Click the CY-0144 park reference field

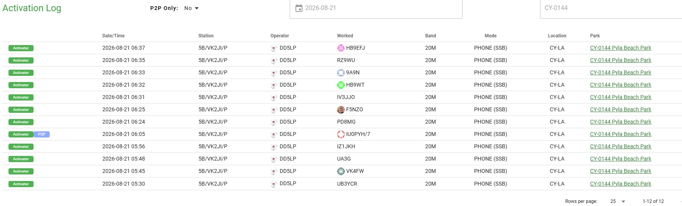point(611,8)
